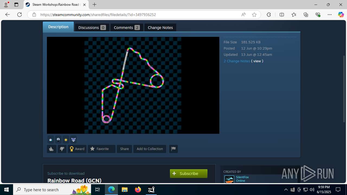Rate the item with thumbs down
347x195 pixels.
pos(62,149)
